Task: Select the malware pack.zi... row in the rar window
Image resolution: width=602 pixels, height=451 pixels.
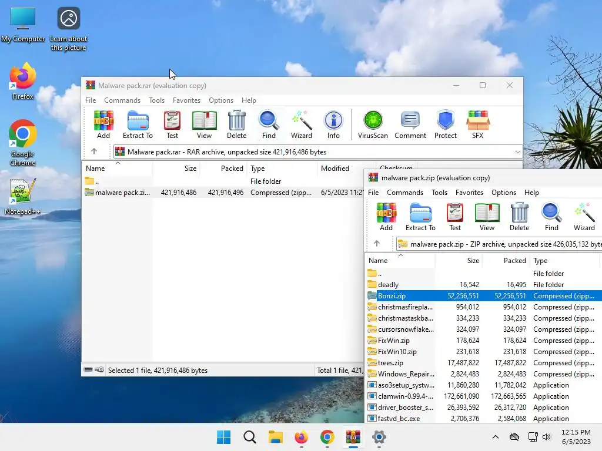Action: pyautogui.click(x=223, y=192)
